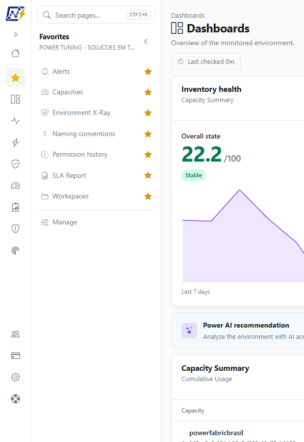304x442 pixels.
Task: Click the Ctrl+K shortcut badge
Action: [x=138, y=15]
